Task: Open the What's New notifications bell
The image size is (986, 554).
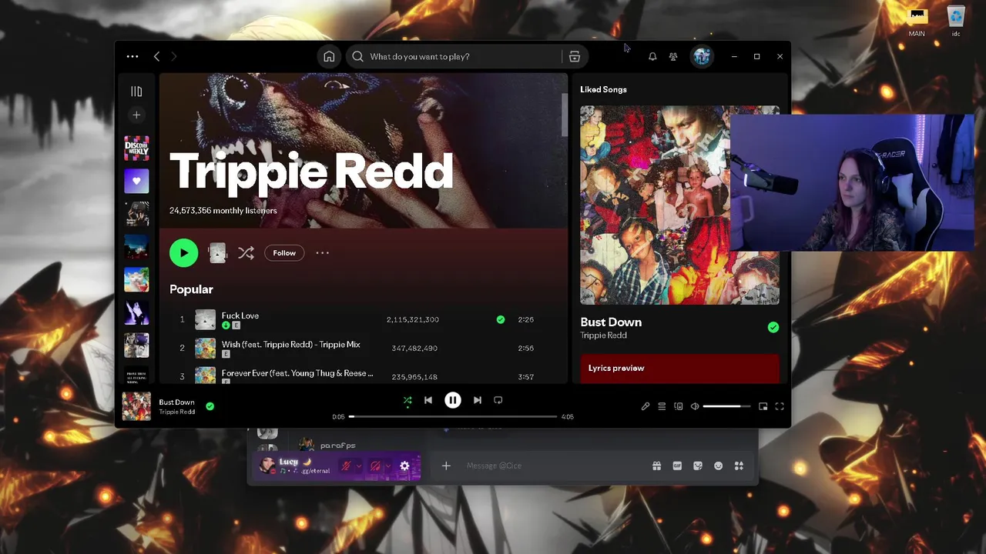Action: [652, 56]
